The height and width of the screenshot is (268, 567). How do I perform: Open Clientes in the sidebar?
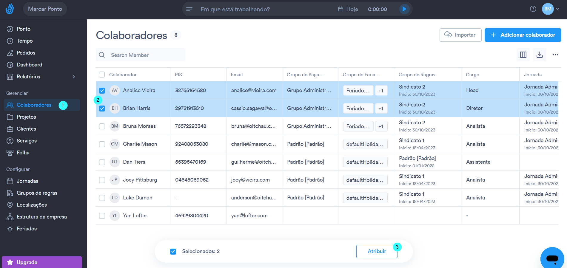point(26,129)
